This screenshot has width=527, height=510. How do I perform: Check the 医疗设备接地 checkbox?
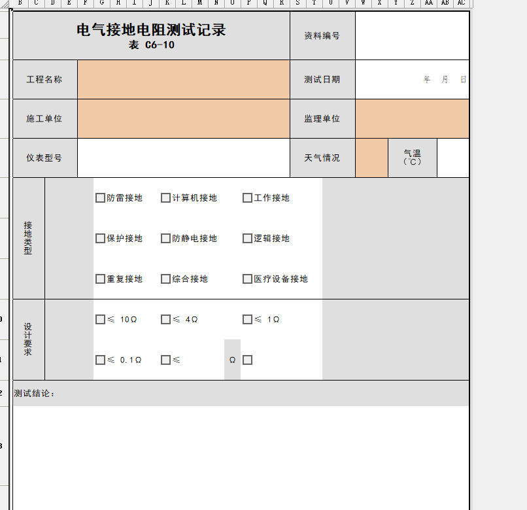point(247,279)
